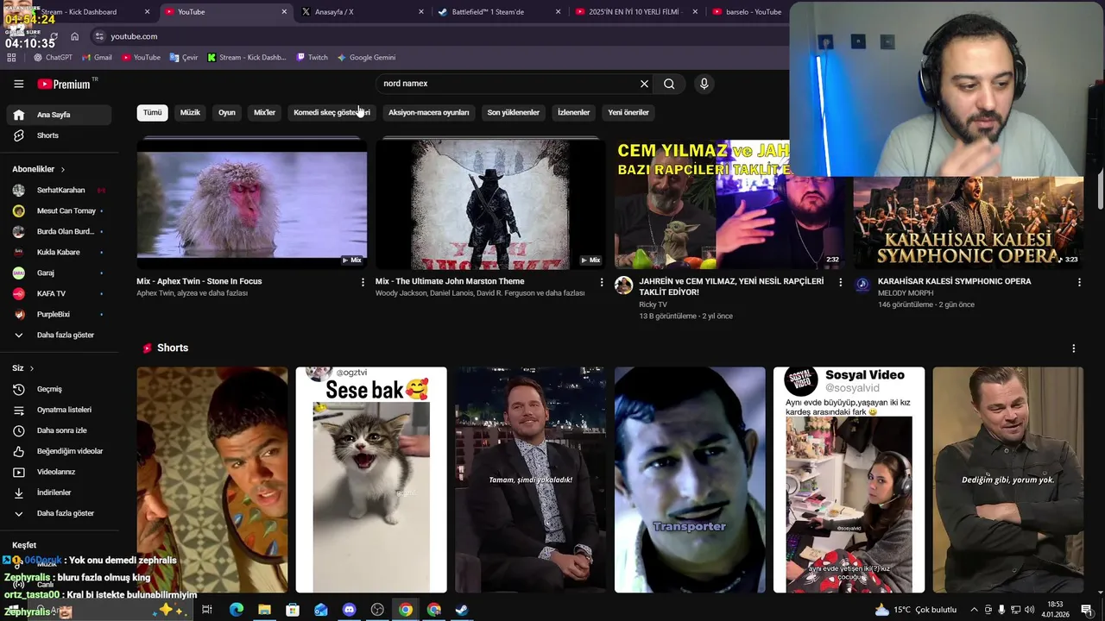This screenshot has height=621, width=1105.
Task: Open Steam from the taskbar
Action: click(462, 610)
